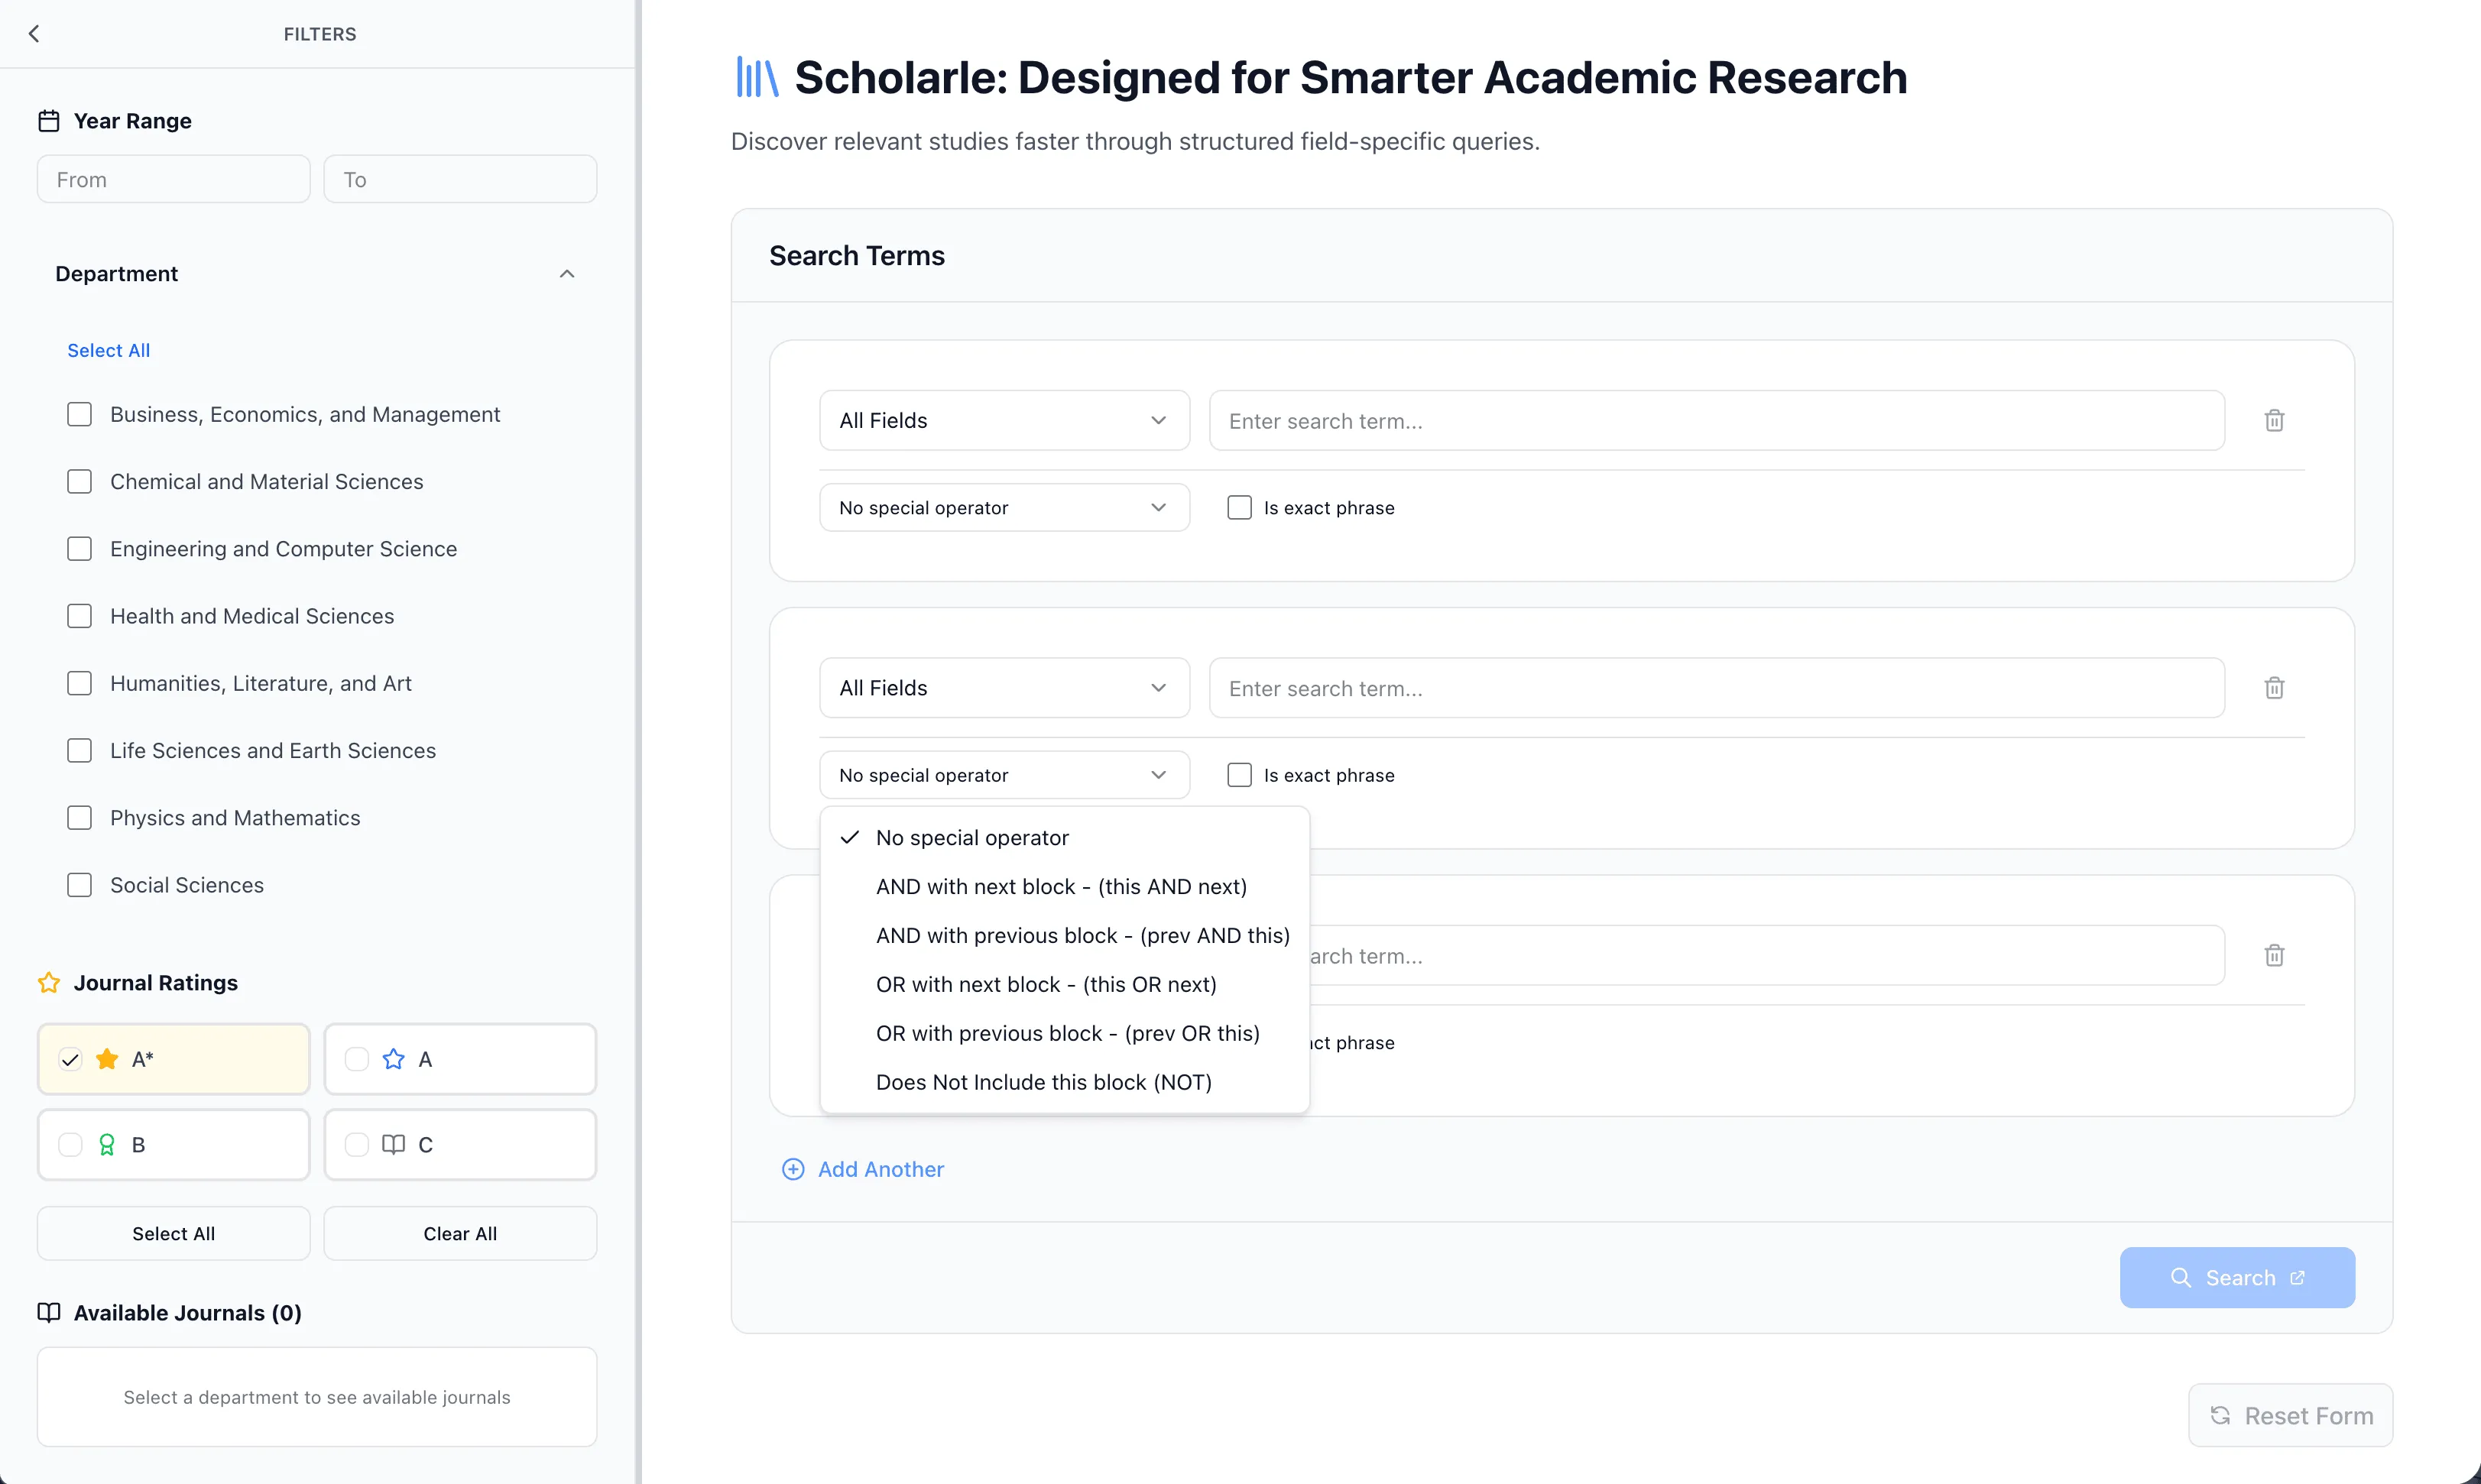Choose OR with previous block option
Image resolution: width=2481 pixels, height=1484 pixels.
(x=1064, y=1034)
